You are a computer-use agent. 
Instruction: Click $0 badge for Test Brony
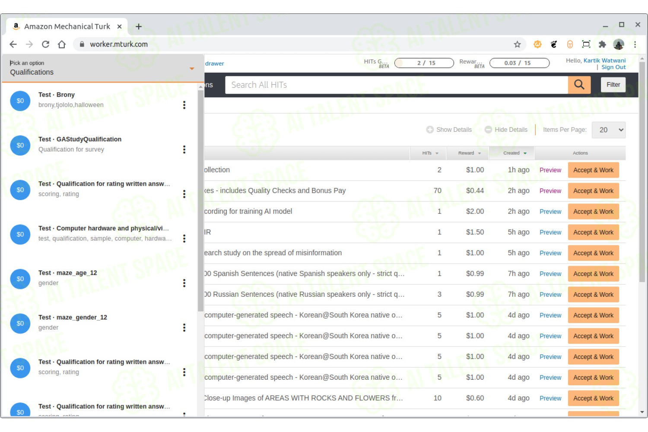tap(20, 101)
